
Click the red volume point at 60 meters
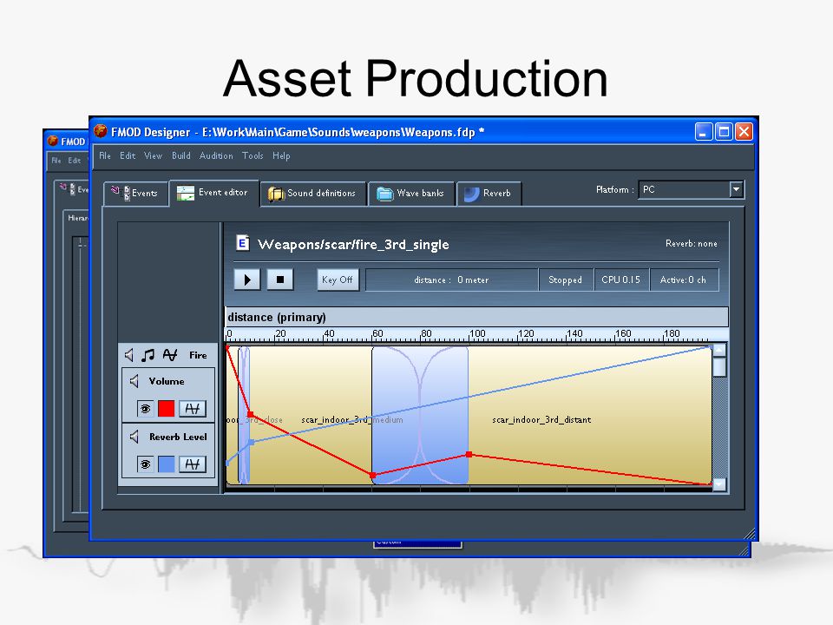(x=373, y=475)
